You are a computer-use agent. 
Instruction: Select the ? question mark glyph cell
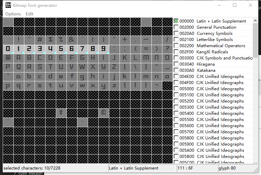tap(167, 49)
